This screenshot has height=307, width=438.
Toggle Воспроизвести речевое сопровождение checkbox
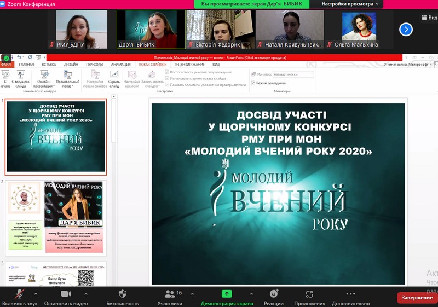[167, 72]
